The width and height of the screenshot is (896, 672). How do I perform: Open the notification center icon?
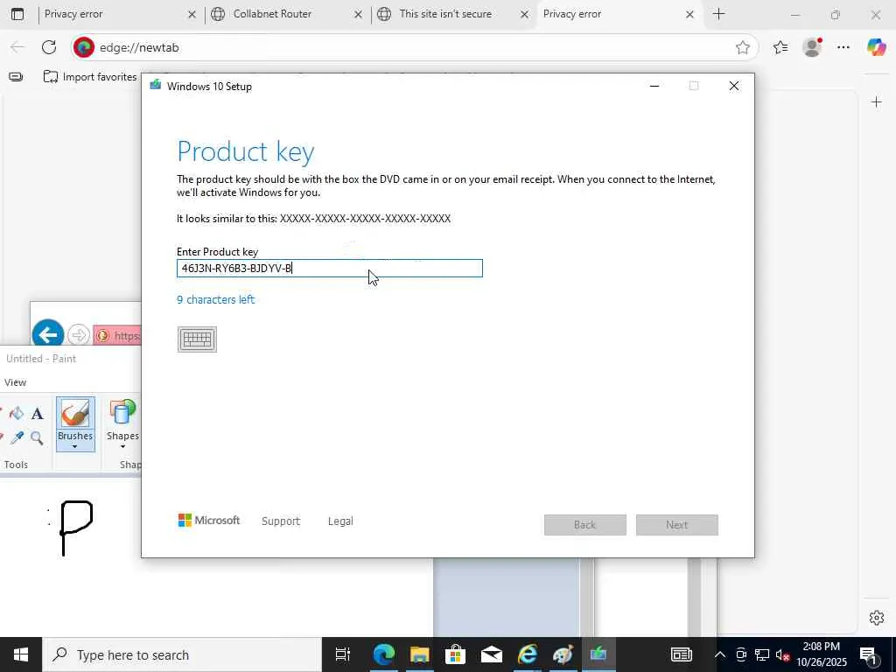pyautogui.click(x=868, y=654)
